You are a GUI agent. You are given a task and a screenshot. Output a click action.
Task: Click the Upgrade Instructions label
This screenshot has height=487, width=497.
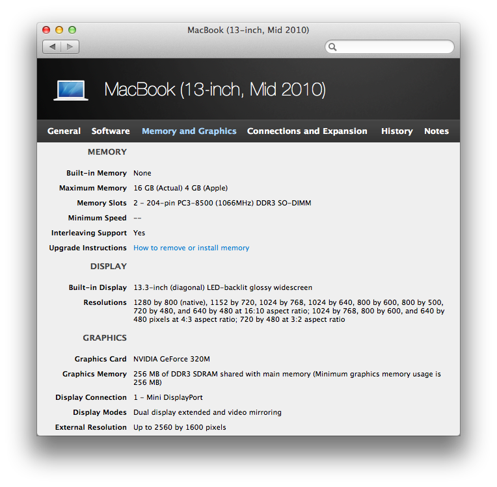(88, 248)
